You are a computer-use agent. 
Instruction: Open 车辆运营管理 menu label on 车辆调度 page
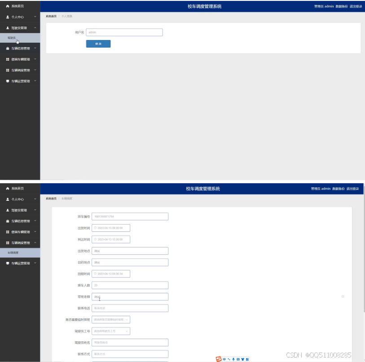[21, 263]
